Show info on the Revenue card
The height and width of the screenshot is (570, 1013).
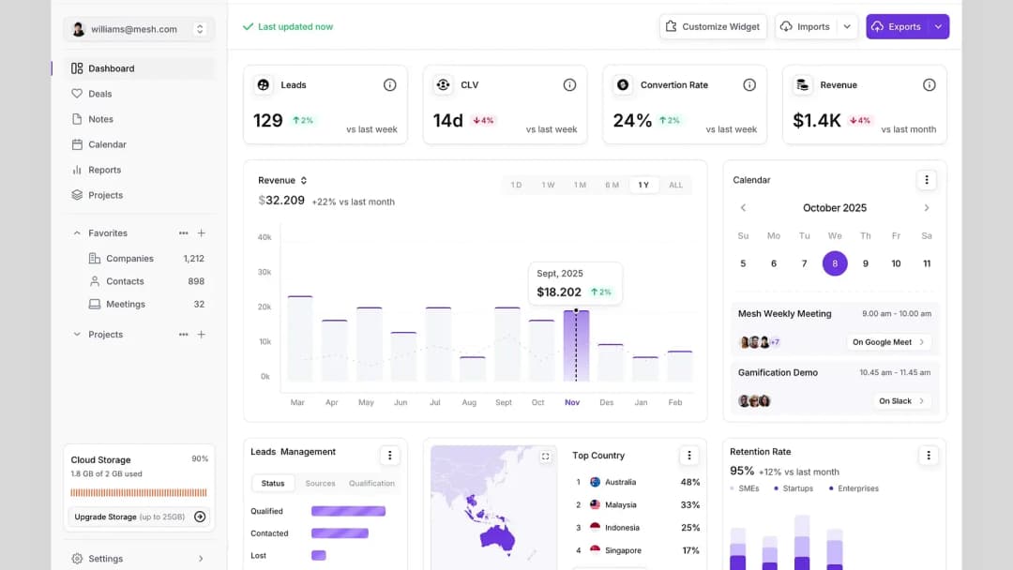(x=929, y=84)
